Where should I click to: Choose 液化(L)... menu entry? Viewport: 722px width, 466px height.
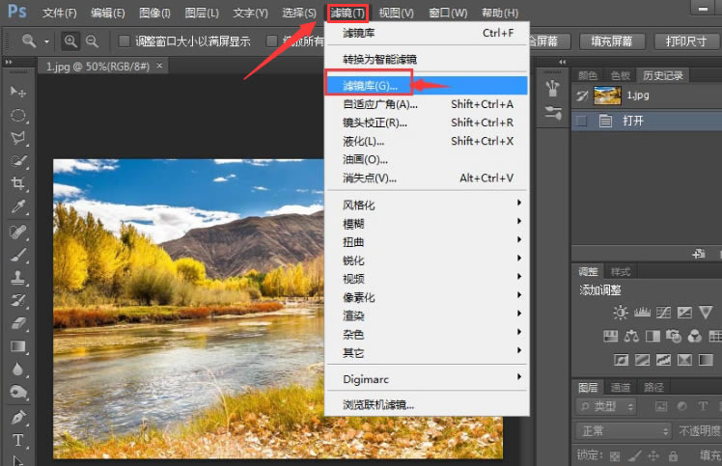tap(427, 141)
